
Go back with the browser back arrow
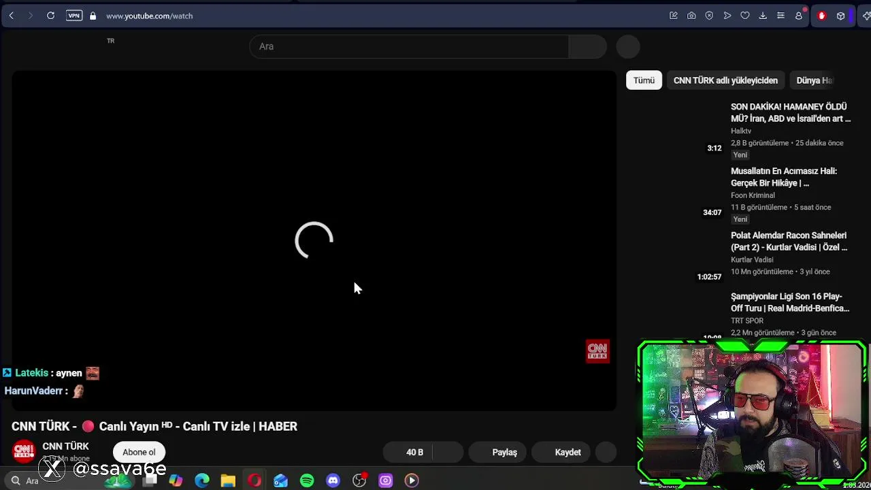12,16
